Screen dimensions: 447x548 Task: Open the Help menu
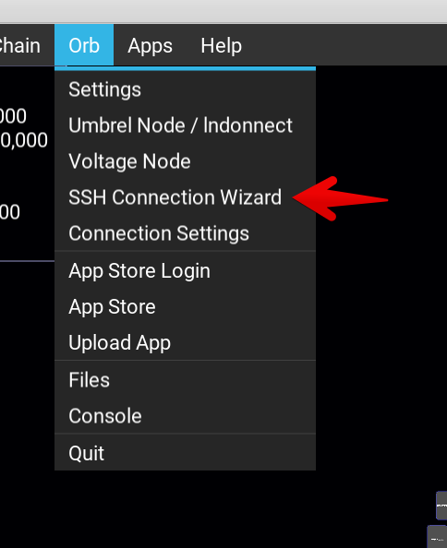pyautogui.click(x=221, y=45)
